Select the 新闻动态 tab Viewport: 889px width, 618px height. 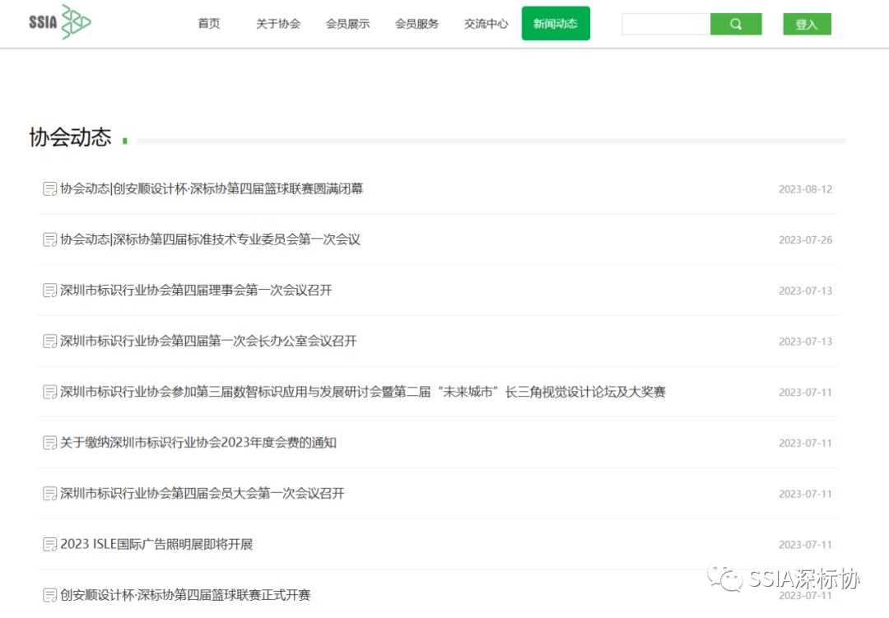point(556,23)
